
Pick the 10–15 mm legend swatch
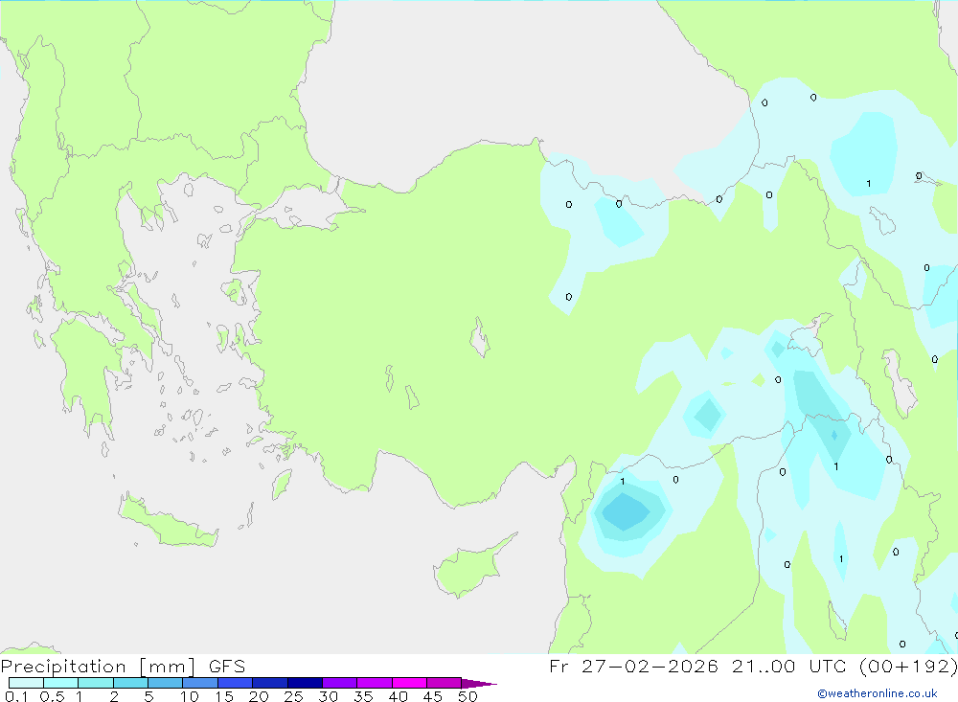(x=200, y=683)
